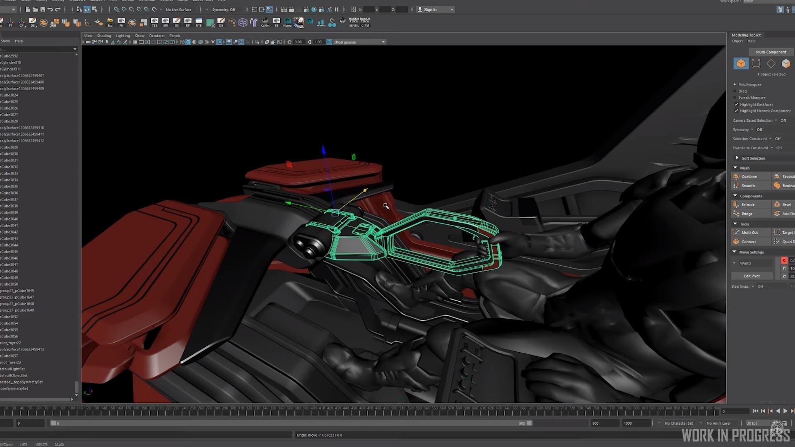Click the Bridge tool icon
The width and height of the screenshot is (795, 447).
tap(736, 214)
